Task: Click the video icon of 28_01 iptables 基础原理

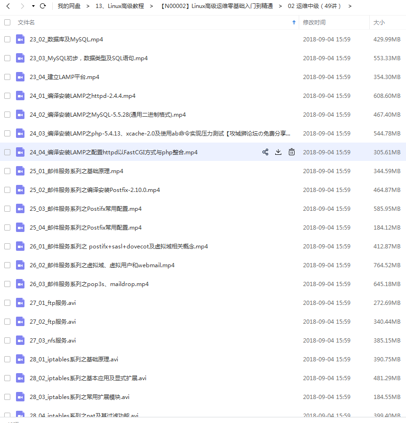Action: click(x=20, y=359)
